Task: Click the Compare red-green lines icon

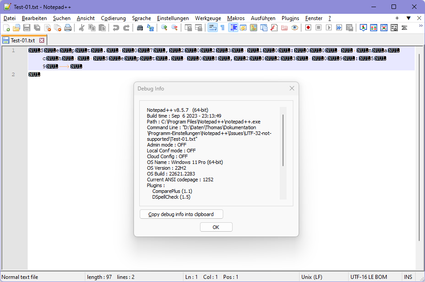Action: point(374,28)
